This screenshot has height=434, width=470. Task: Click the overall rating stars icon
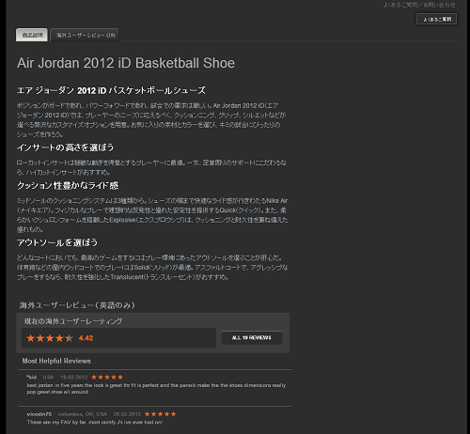(x=50, y=338)
